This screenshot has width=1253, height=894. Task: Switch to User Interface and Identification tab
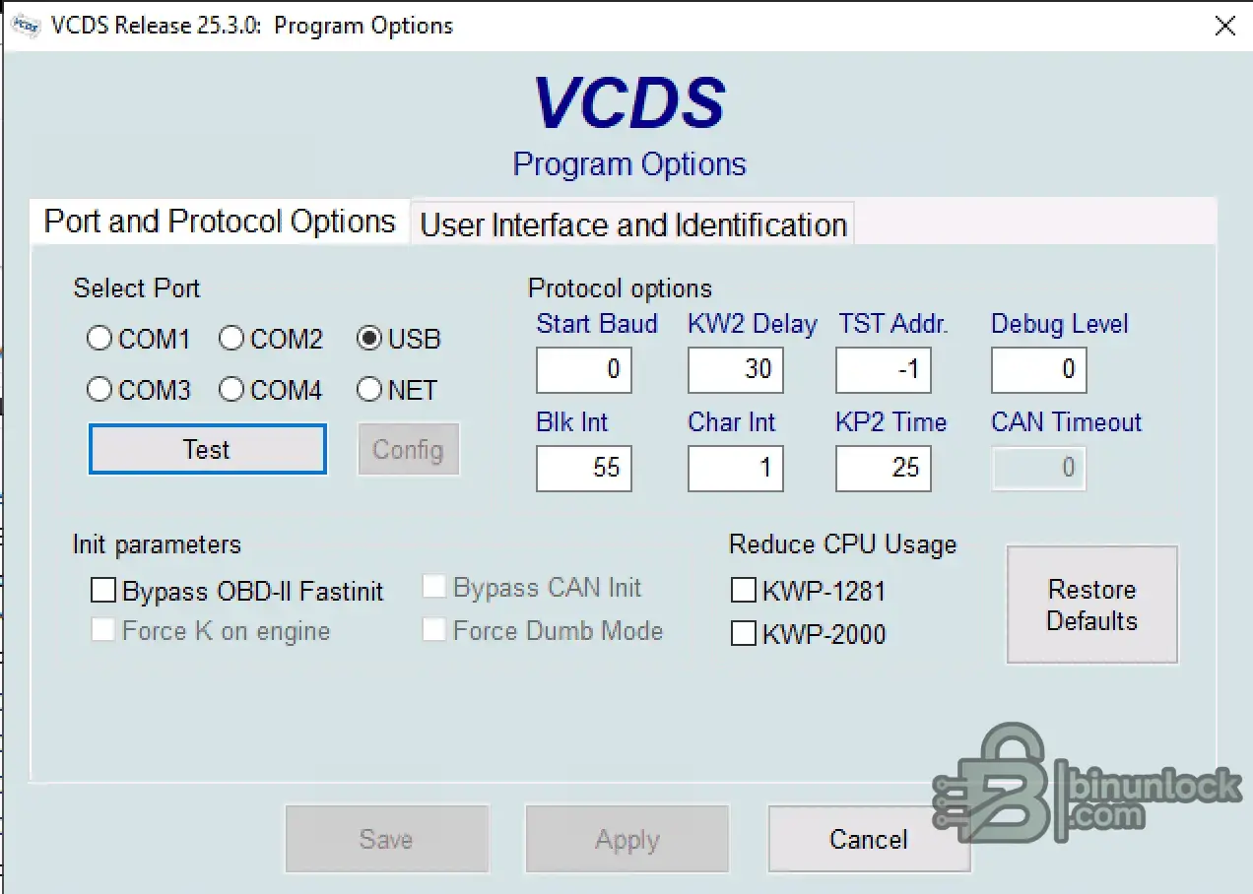point(633,224)
